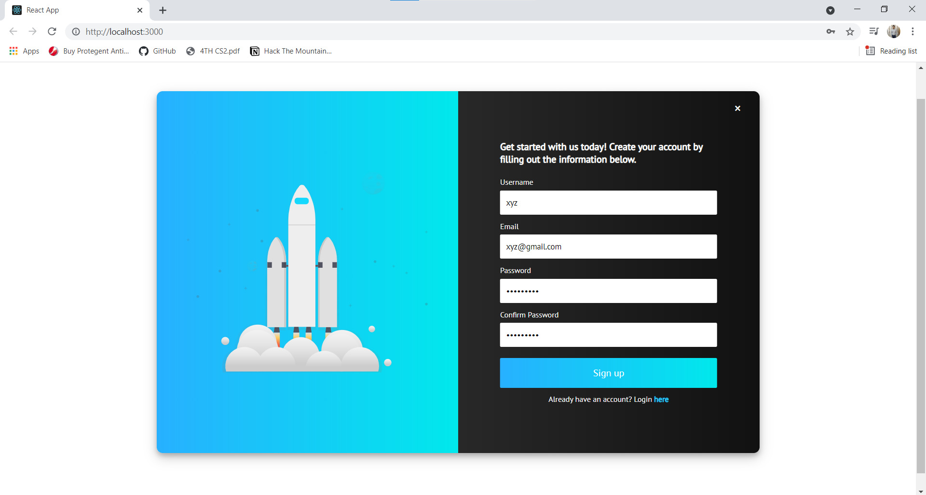The height and width of the screenshot is (495, 926).
Task: Open the login 'here' link
Action: tap(661, 399)
